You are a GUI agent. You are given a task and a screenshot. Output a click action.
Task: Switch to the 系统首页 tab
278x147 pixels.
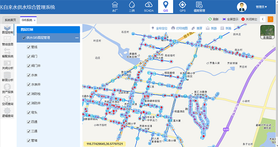click(x=10, y=20)
